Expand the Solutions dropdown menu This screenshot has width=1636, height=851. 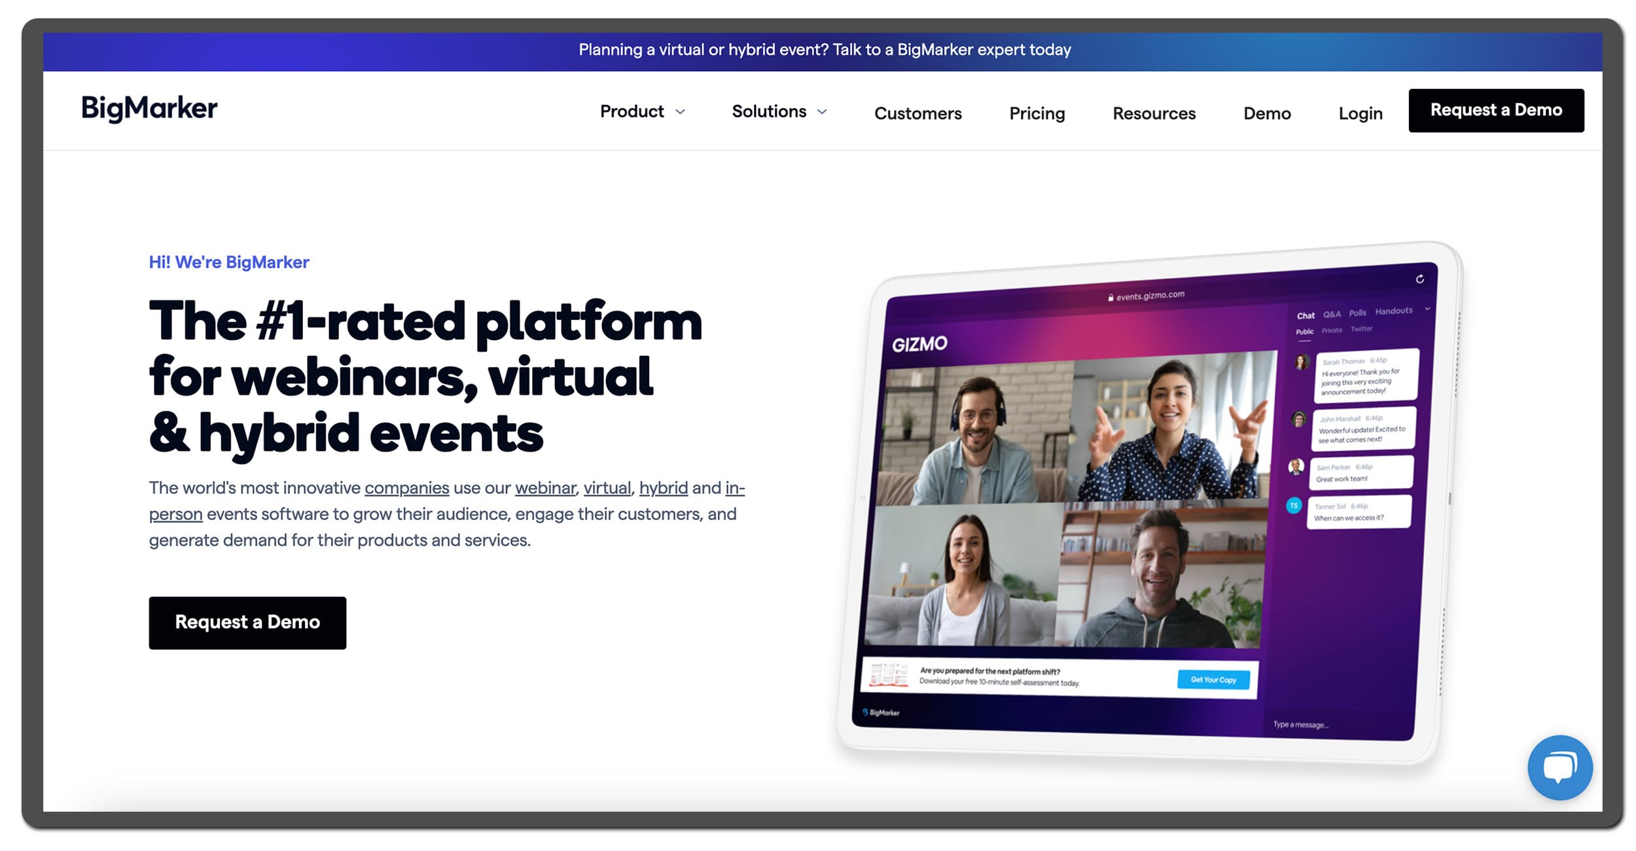778,111
